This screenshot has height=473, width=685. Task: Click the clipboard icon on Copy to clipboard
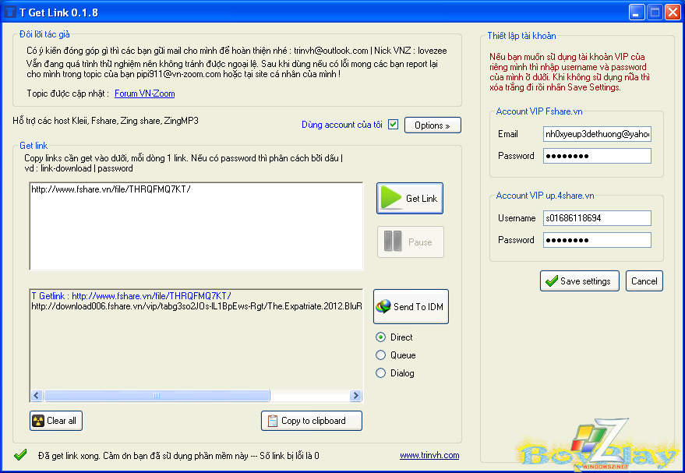pyautogui.click(x=272, y=421)
